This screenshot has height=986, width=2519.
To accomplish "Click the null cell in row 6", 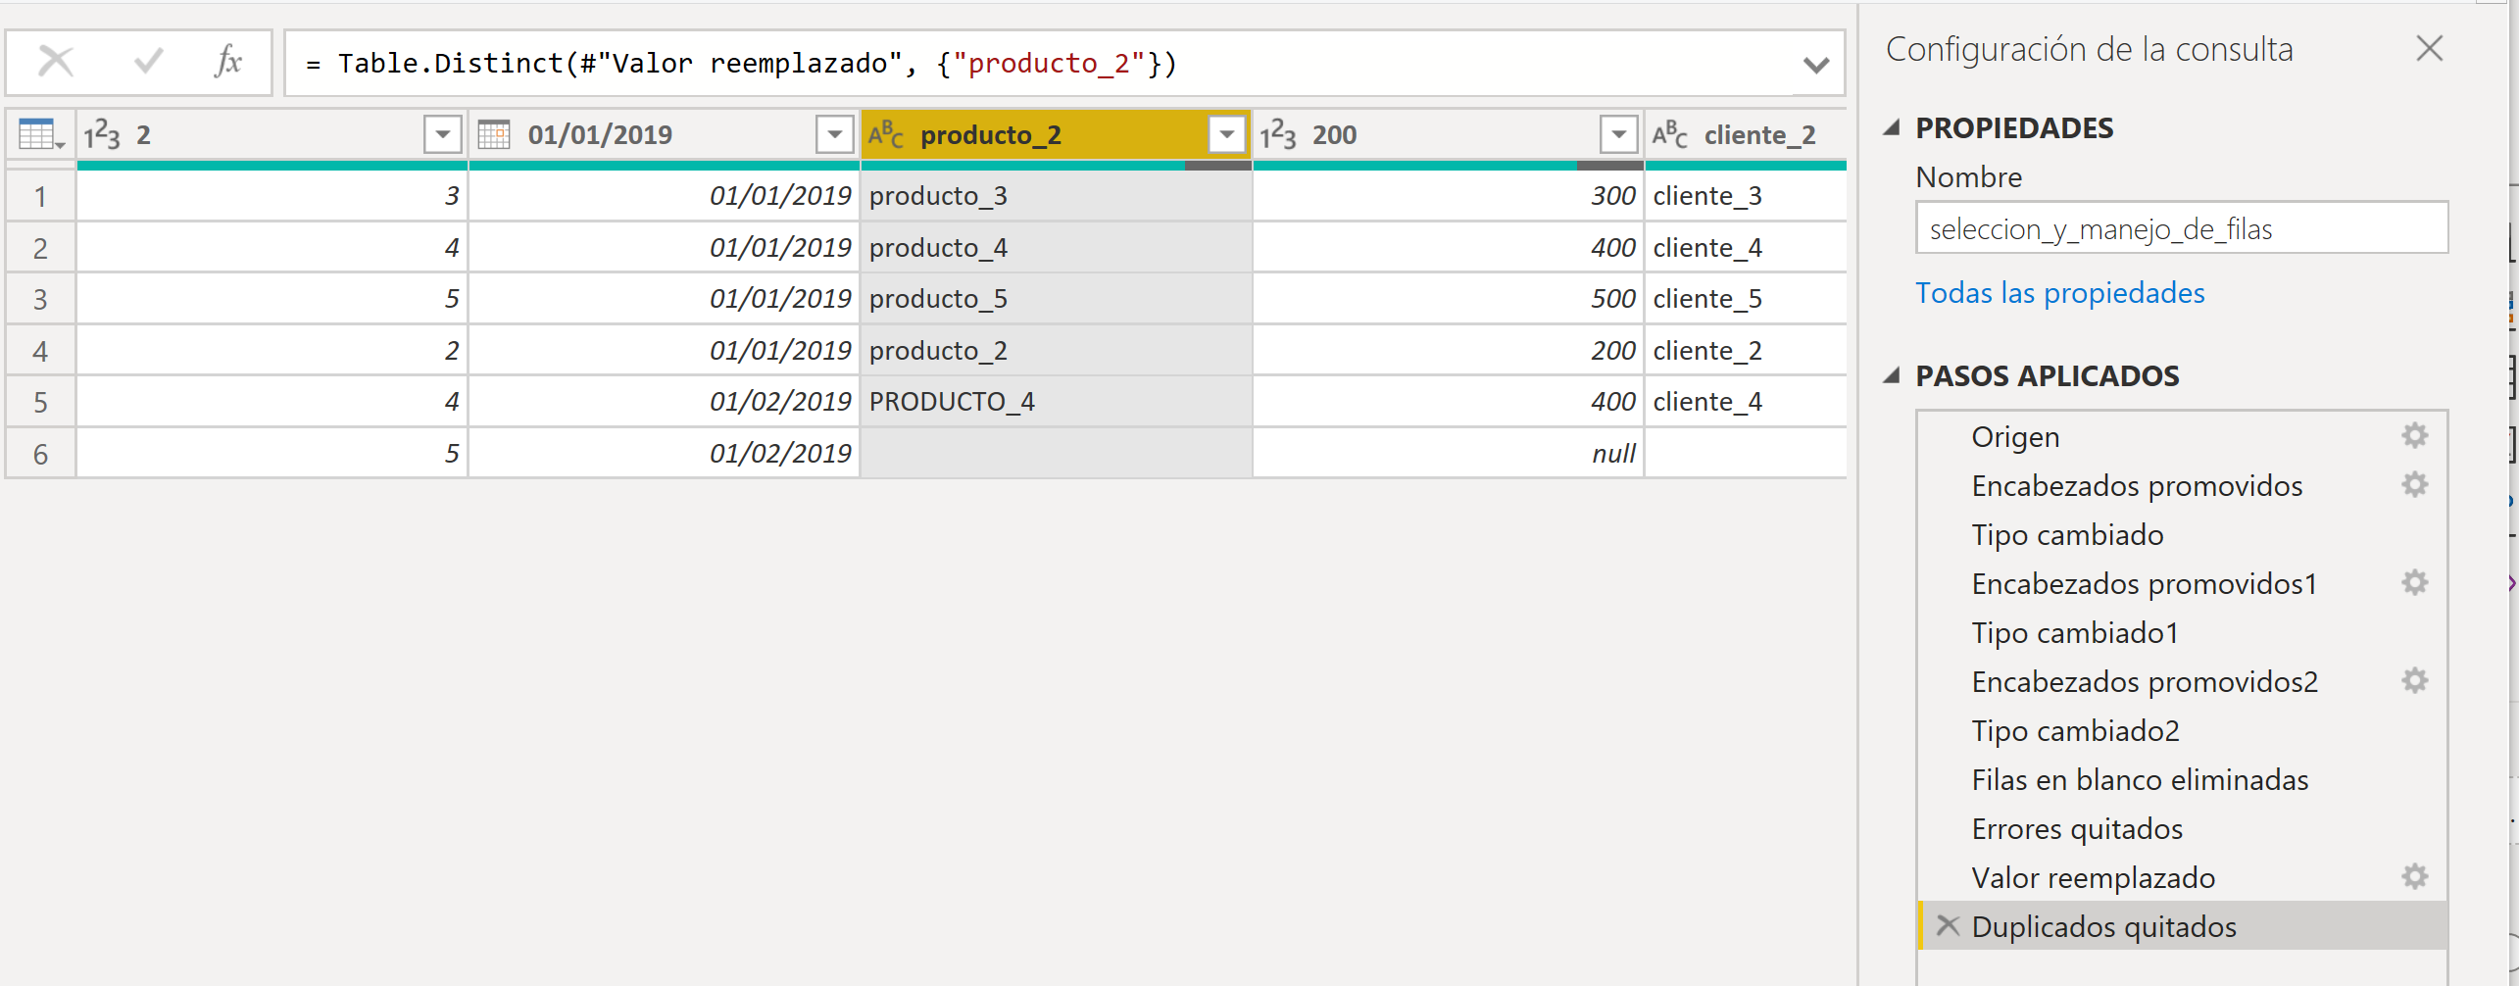I will click(x=1448, y=454).
